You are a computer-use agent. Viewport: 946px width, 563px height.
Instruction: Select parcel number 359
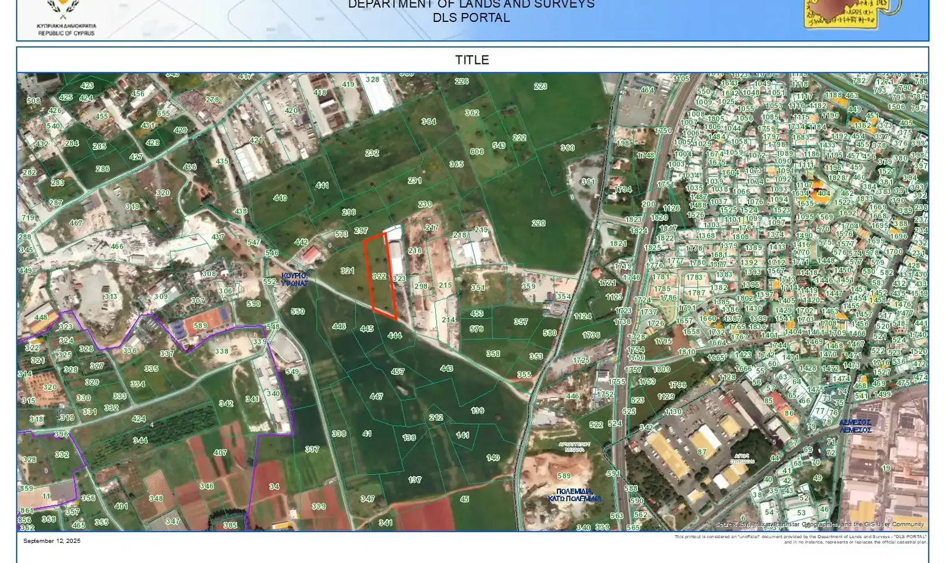528,286
